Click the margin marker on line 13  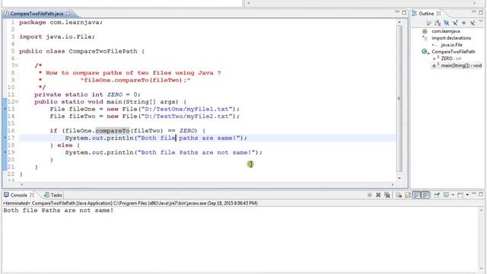click(5, 109)
